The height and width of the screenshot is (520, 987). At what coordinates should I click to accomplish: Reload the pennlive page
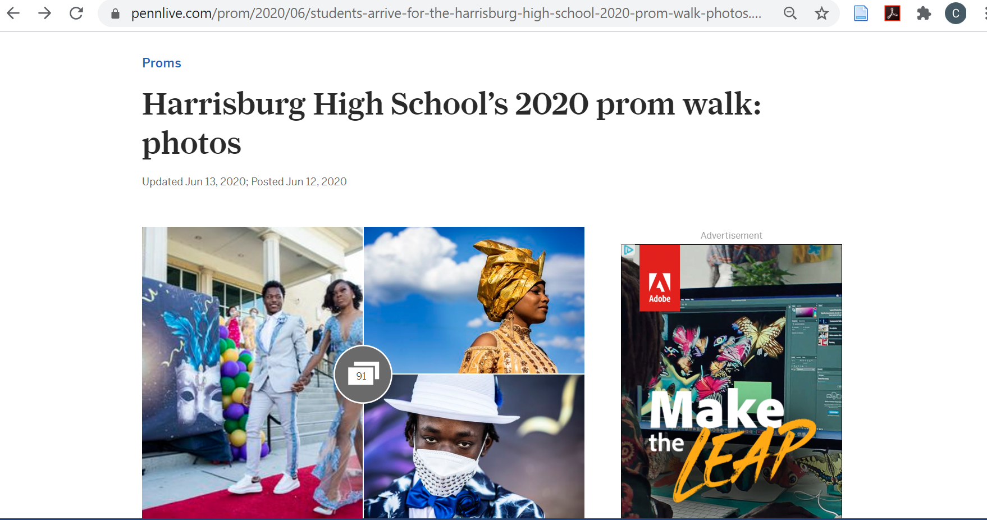click(x=76, y=13)
